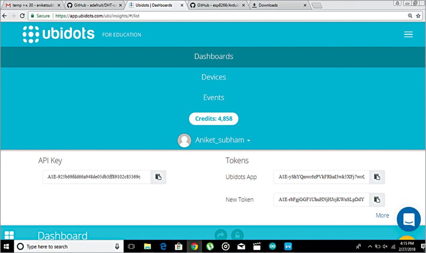The image size is (426, 253).
Task: Bookmark the page using the star icon
Action: click(x=418, y=16)
